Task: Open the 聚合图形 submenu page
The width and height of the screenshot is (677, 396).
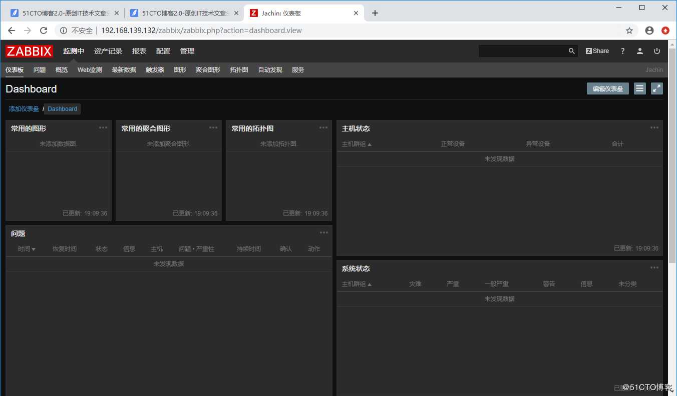Action: click(x=208, y=70)
